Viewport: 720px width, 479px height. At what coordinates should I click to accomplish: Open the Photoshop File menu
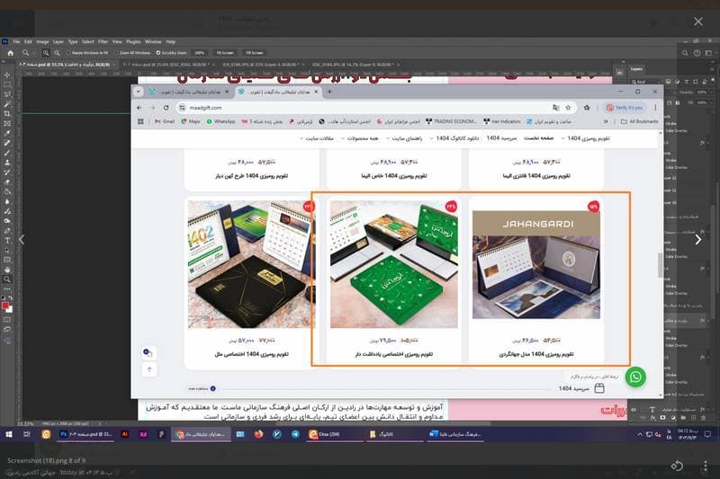[x=16, y=41]
